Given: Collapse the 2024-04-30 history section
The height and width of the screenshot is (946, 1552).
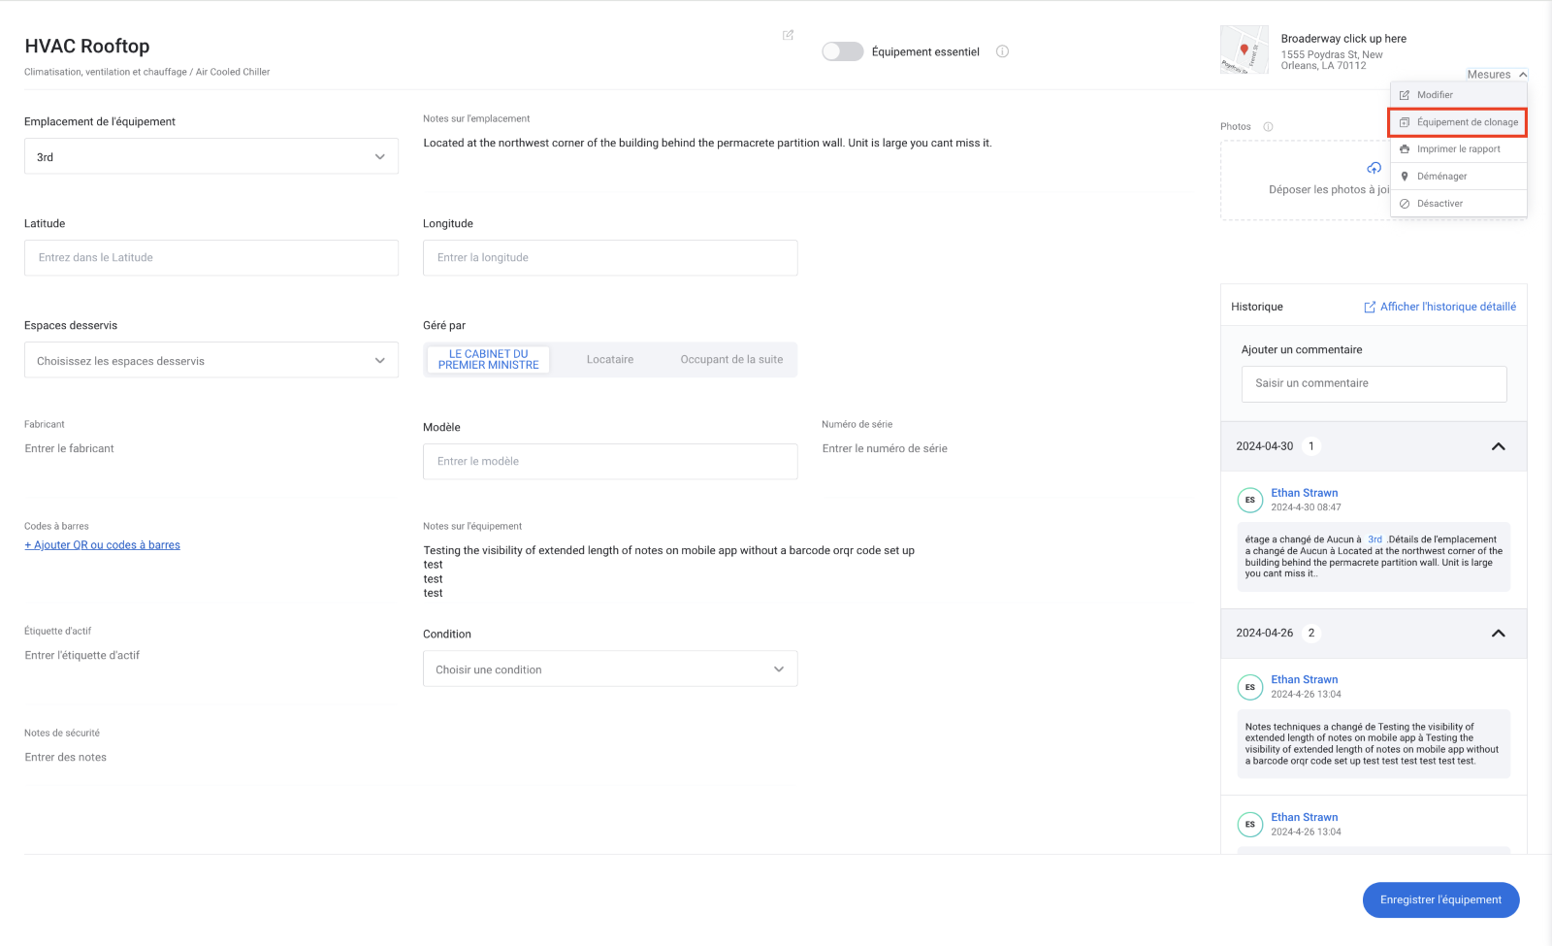Looking at the screenshot, I should click(x=1498, y=446).
